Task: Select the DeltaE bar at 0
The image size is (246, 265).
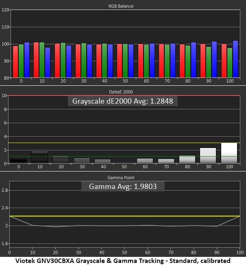Action: tap(18, 161)
